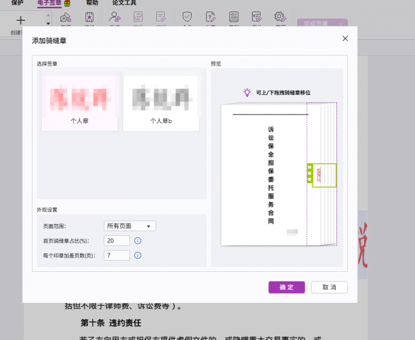Click the 首页骑缝章占比 input field
The image size is (415, 340).
[x=117, y=241]
